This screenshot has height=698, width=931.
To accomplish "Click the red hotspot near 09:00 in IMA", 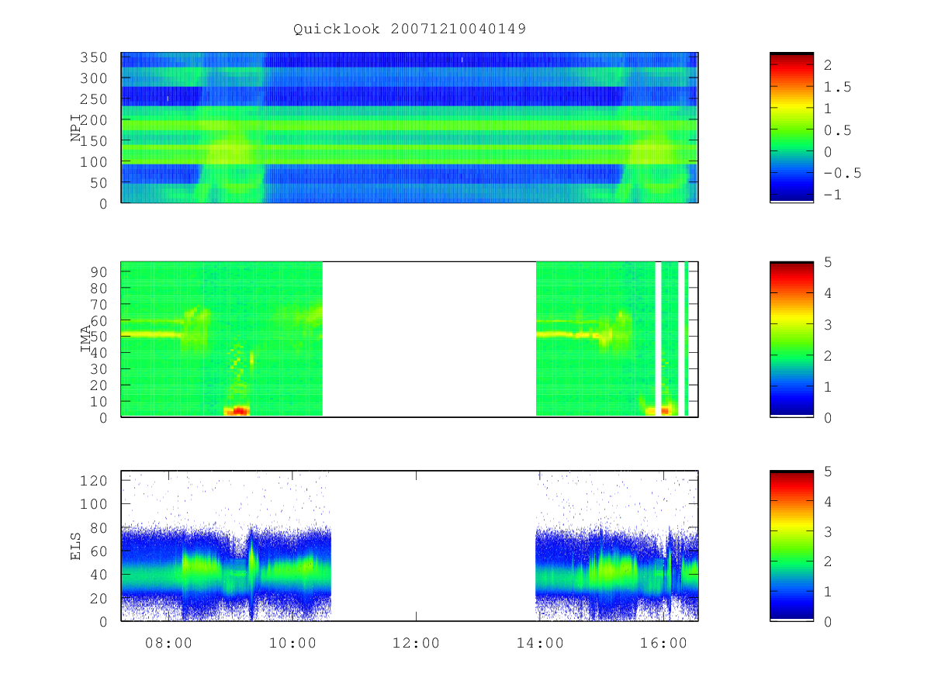I will (x=239, y=410).
